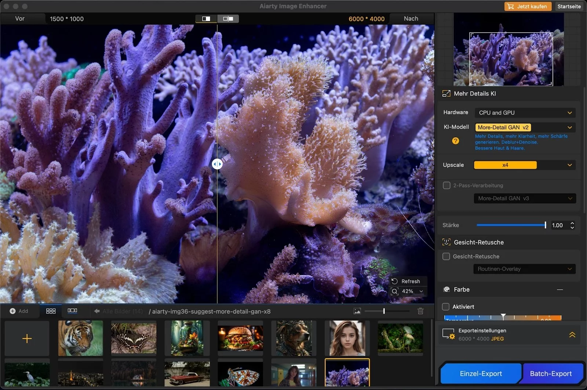Select the filmstrip view icon
Screen dimensions: 587x390
point(72,311)
